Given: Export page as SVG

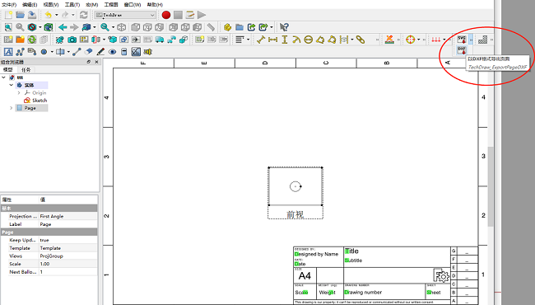Looking at the screenshot, I should coord(462,40).
